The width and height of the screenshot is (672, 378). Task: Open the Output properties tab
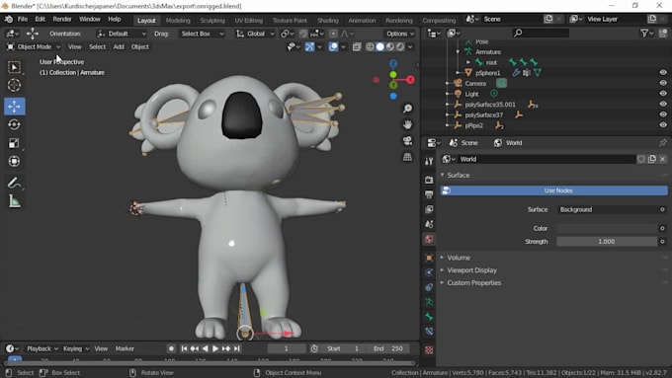pos(429,194)
